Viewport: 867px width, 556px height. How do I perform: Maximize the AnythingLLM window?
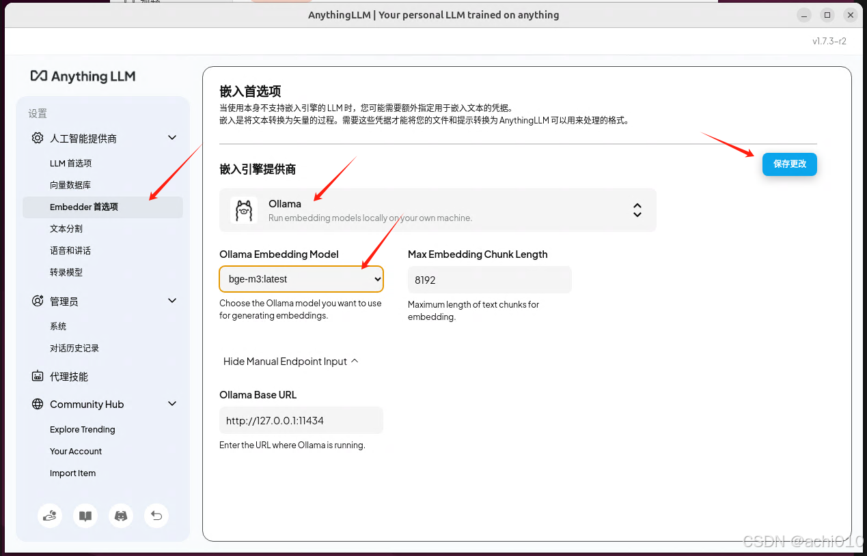click(x=827, y=15)
